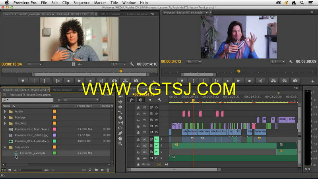Click the Poolside Intro Main/Pools label swatch
This screenshot has height=179, width=318.
pos(54,129)
